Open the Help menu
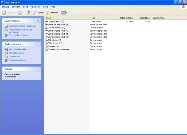The image size is (187, 135). pyautogui.click(x=53, y=7)
